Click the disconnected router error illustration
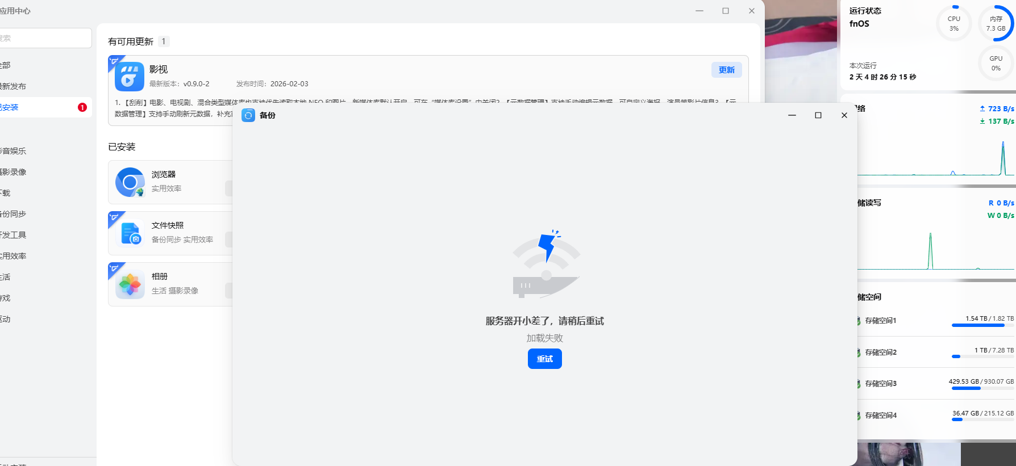 click(x=546, y=264)
